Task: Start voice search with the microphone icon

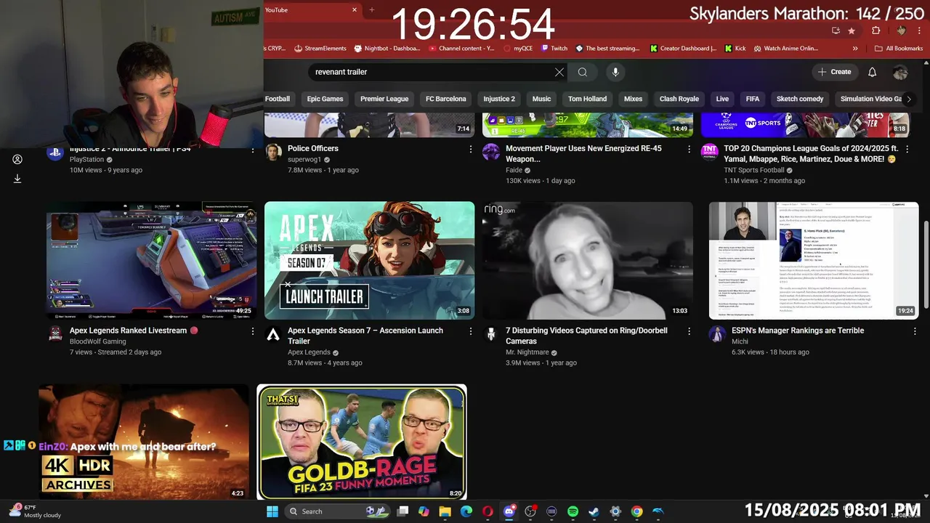Action: pos(615,72)
